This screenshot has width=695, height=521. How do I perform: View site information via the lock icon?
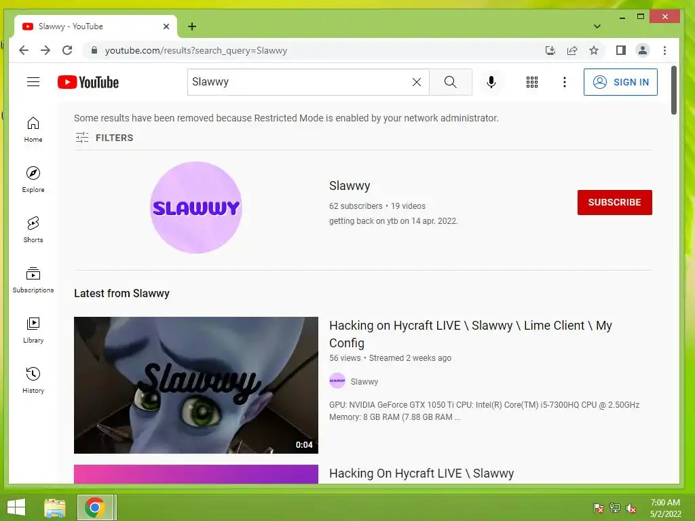point(94,50)
